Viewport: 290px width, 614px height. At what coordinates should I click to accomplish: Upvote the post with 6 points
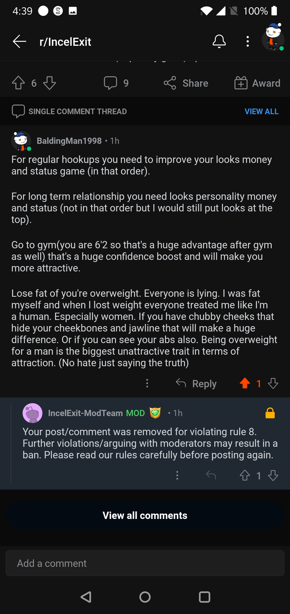[18, 83]
